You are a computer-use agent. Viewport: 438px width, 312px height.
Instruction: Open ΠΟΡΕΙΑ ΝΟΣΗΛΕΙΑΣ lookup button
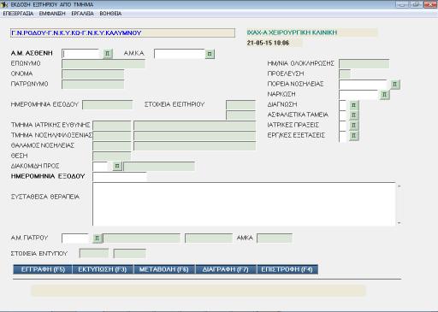[x=395, y=84]
